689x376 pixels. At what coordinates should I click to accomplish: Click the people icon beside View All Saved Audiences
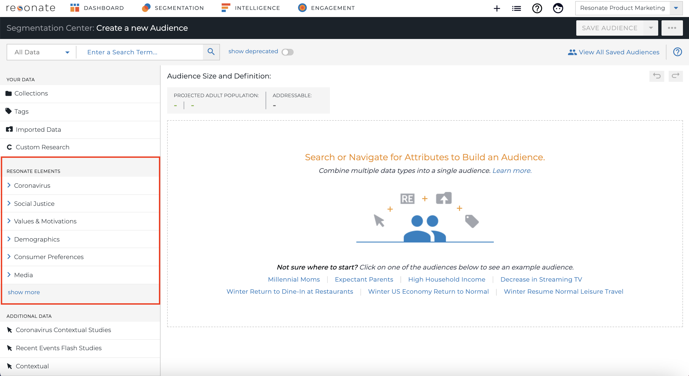coord(572,52)
